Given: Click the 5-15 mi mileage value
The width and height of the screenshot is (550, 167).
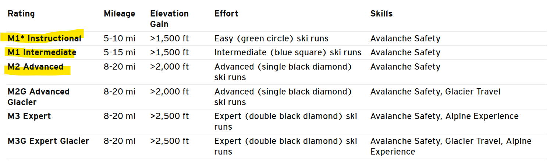Looking at the screenshot, I should pos(119,52).
